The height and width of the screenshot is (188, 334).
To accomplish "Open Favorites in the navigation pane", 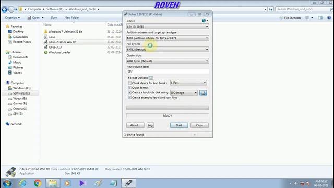I will pyautogui.click(x=14, y=27).
